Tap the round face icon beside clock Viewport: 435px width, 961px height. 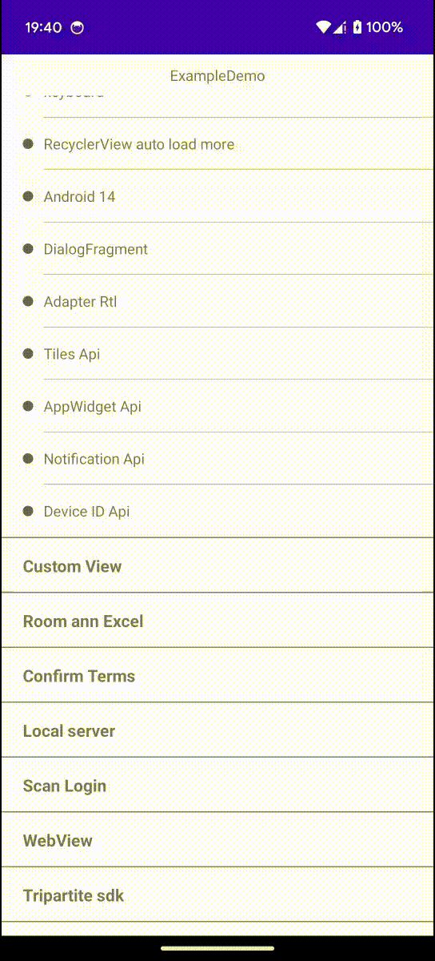click(78, 27)
